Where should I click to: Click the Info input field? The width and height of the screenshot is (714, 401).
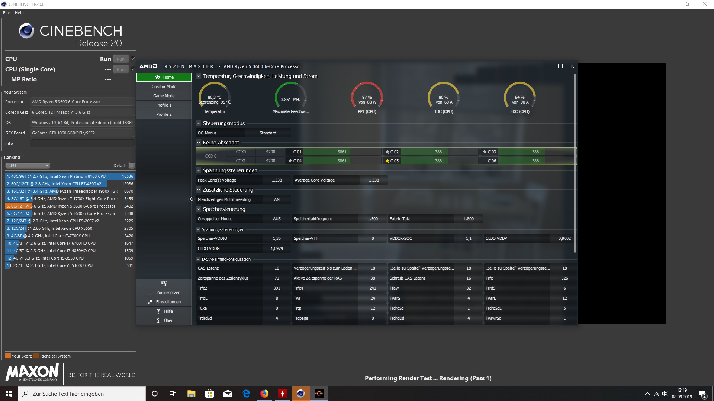pyautogui.click(x=82, y=143)
